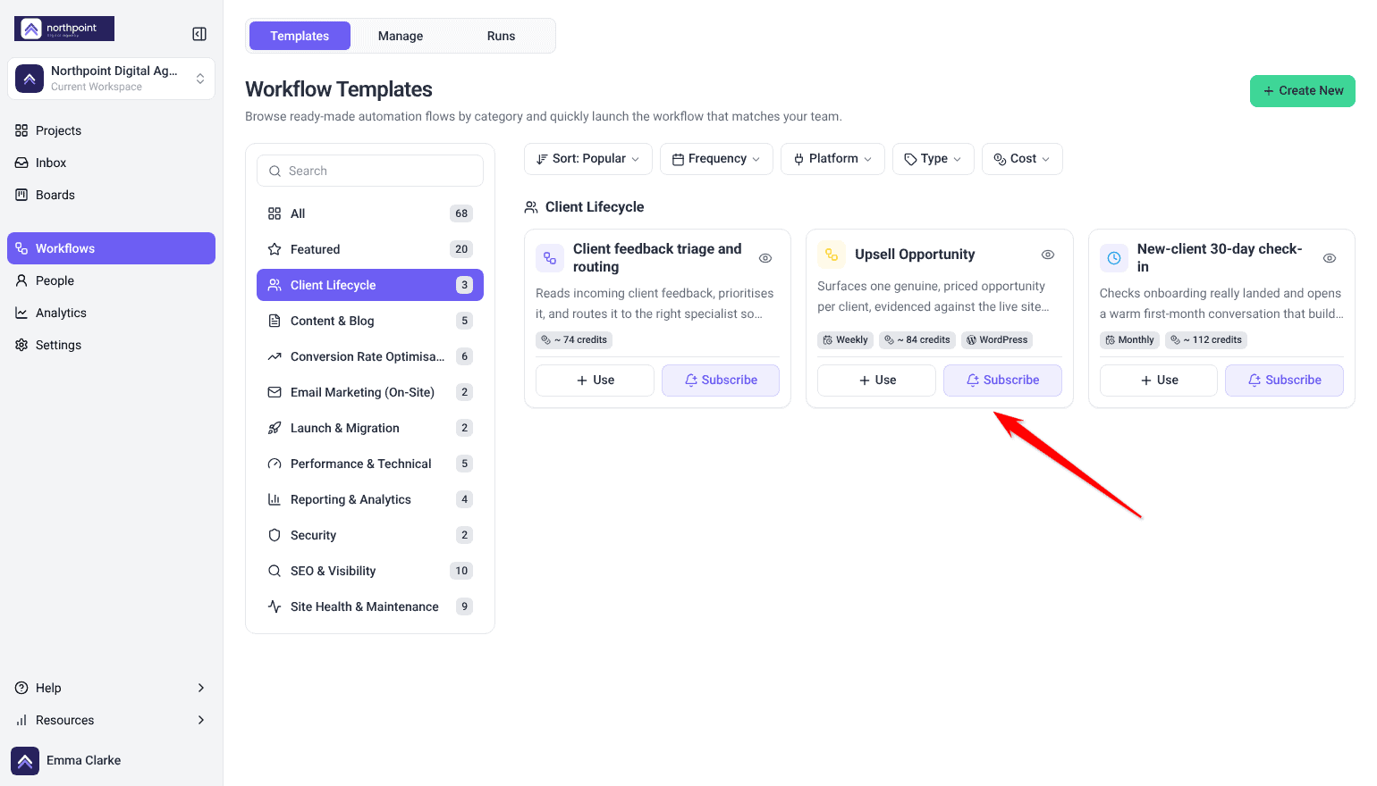The image size is (1377, 786).
Task: Go to Boards
Action: 111,195
